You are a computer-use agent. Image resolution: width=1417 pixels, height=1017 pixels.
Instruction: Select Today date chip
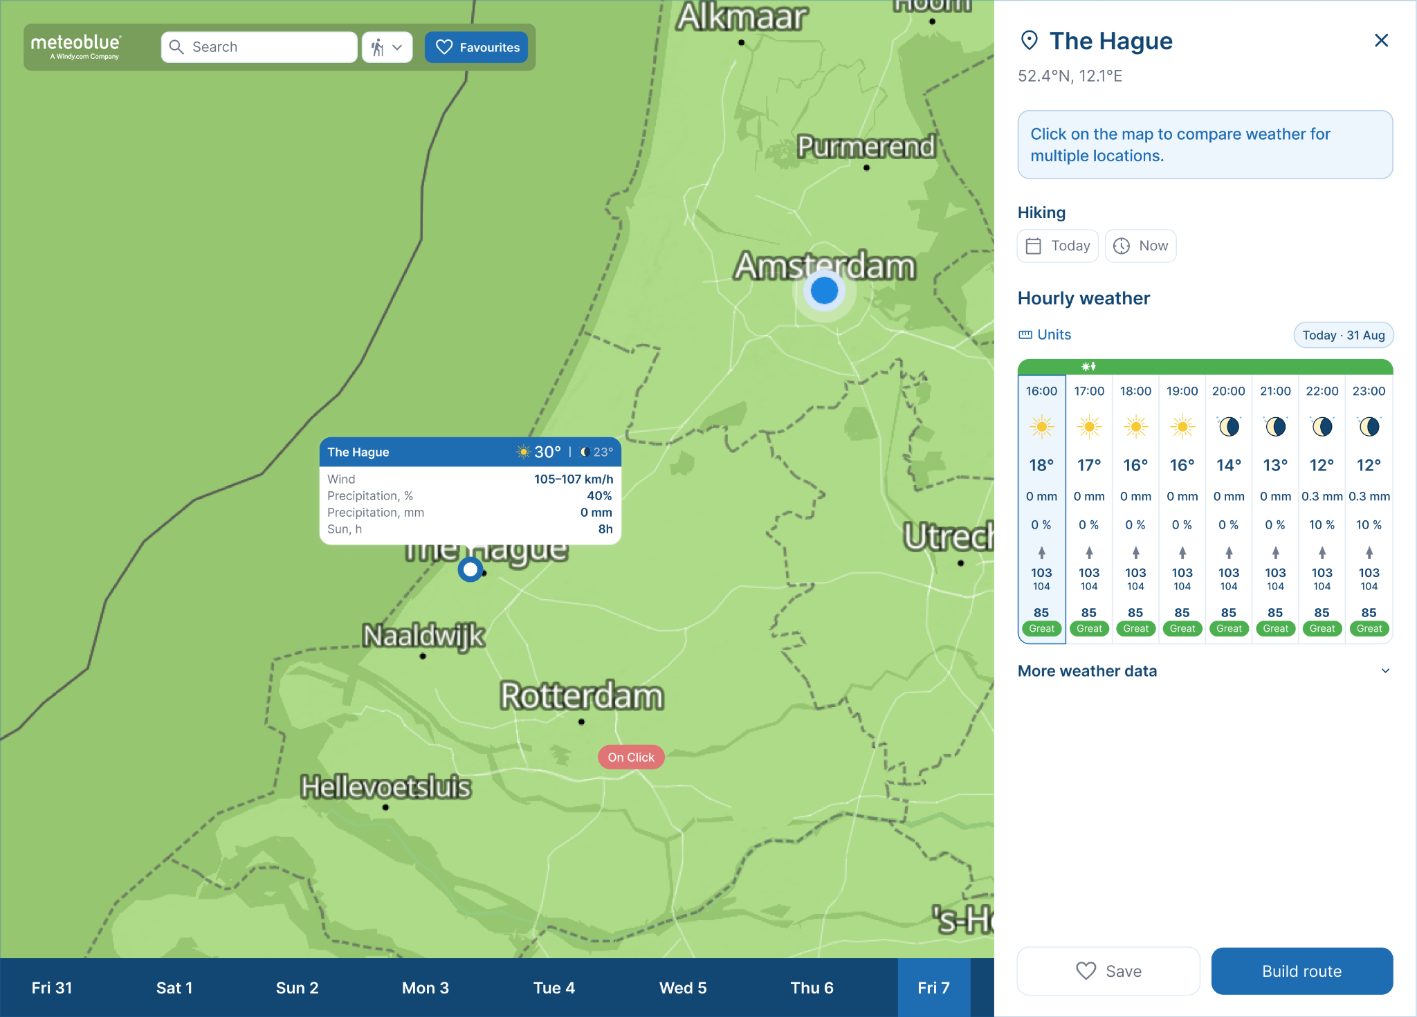tap(1057, 246)
